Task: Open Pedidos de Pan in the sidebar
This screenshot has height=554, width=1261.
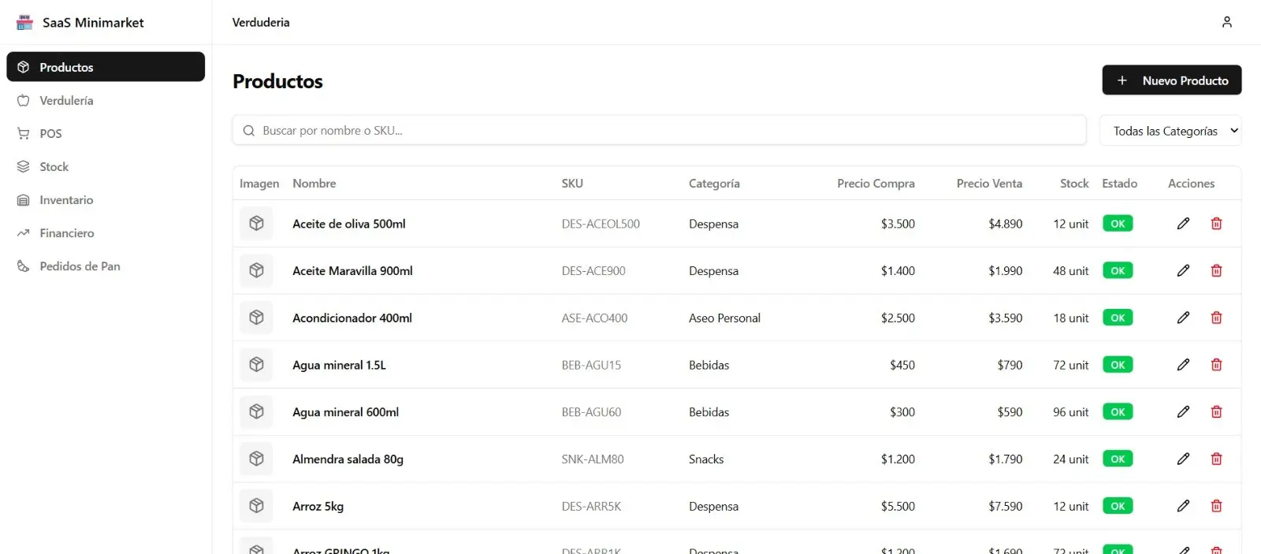Action: (x=106, y=266)
